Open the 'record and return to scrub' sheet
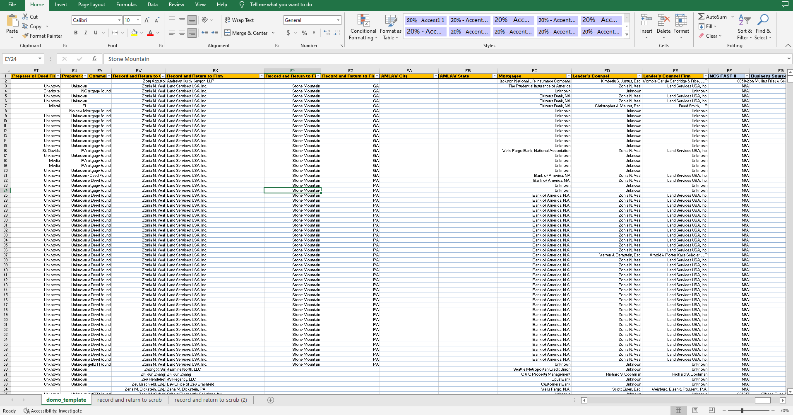The width and height of the screenshot is (793, 415). point(130,400)
